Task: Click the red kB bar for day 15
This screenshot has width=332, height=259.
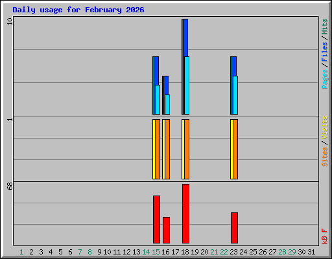Action: [x=156, y=220]
